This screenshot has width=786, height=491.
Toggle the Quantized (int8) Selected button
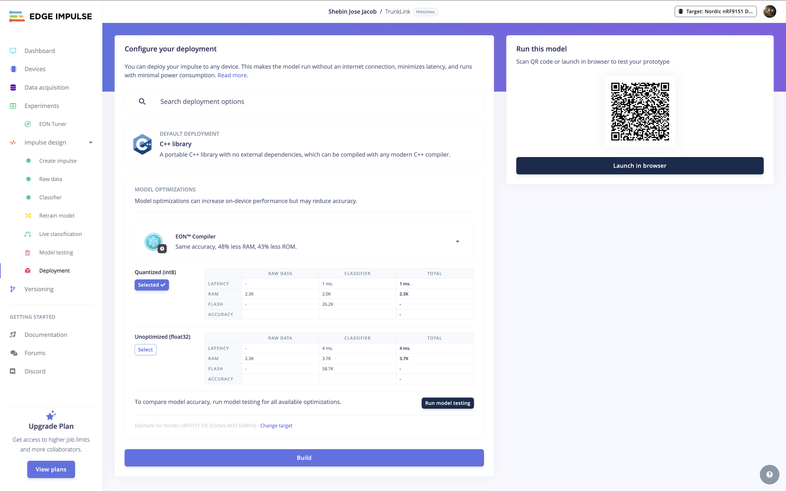(x=152, y=285)
